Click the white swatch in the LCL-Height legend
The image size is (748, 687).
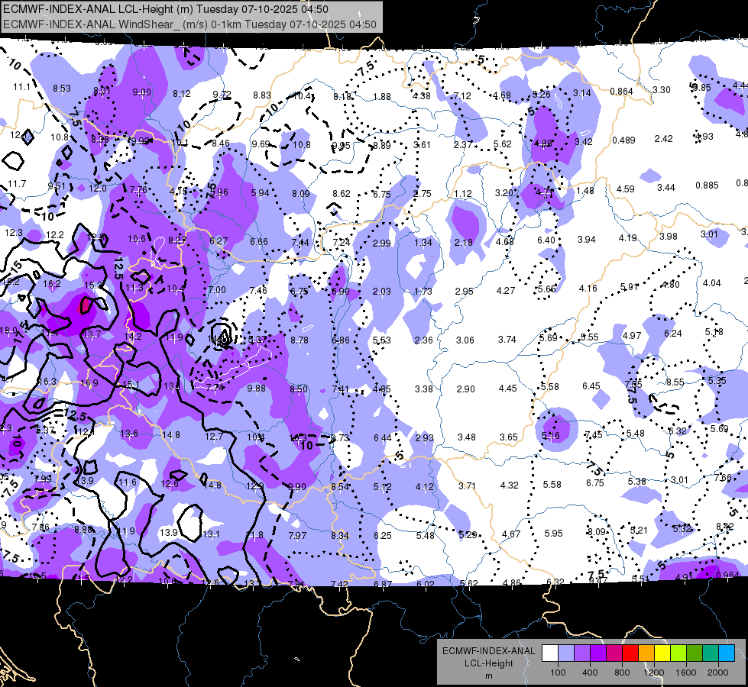coord(550,653)
